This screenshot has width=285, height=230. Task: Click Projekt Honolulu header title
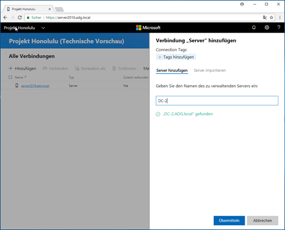tap(19, 28)
